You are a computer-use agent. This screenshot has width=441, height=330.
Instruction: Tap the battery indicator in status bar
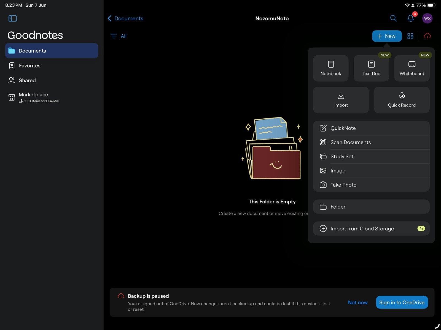432,5
